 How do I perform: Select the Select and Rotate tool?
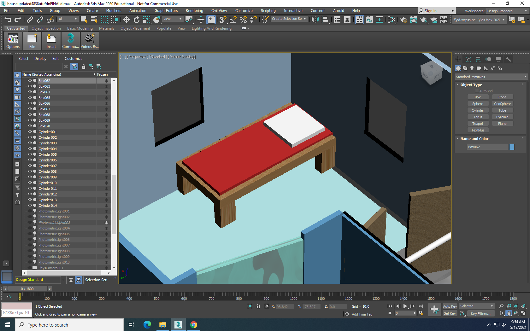(x=136, y=19)
